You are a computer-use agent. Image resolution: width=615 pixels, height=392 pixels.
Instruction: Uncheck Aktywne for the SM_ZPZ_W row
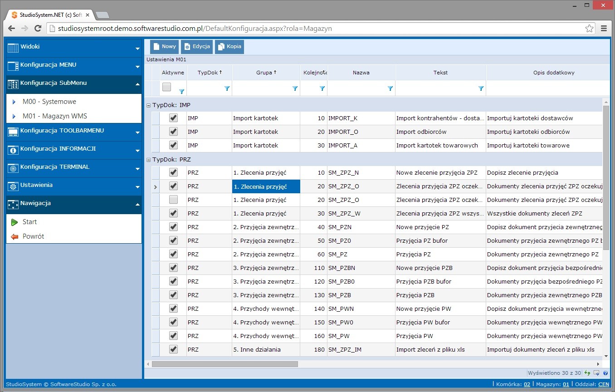tap(173, 213)
